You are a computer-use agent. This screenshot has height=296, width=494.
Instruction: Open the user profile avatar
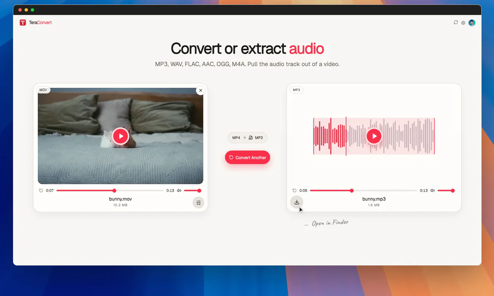coord(472,23)
